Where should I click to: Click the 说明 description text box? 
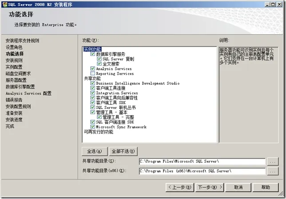pos(249,95)
